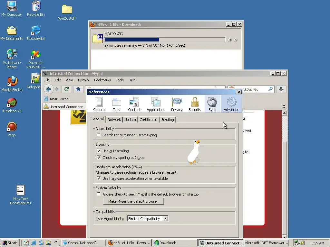
Task: Open the Edit menu in Mypal
Action: pos(58,80)
